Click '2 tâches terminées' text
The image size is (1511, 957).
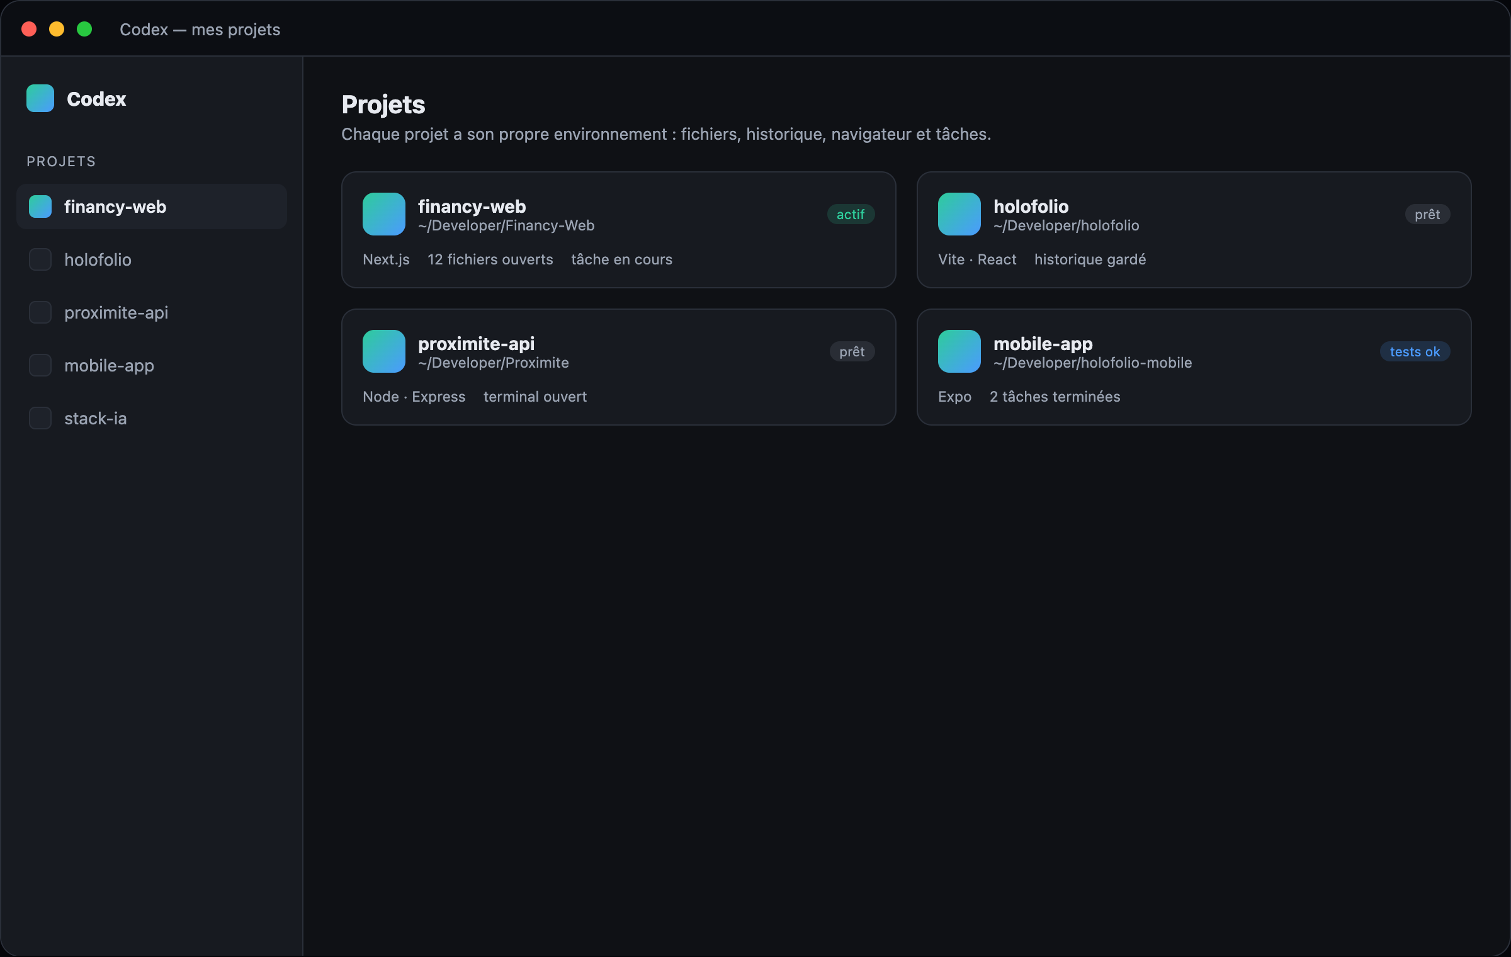[x=1055, y=397]
